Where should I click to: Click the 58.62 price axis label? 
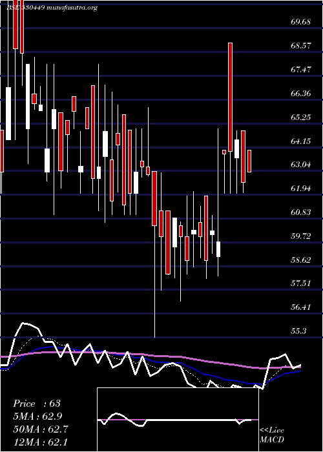tap(301, 260)
